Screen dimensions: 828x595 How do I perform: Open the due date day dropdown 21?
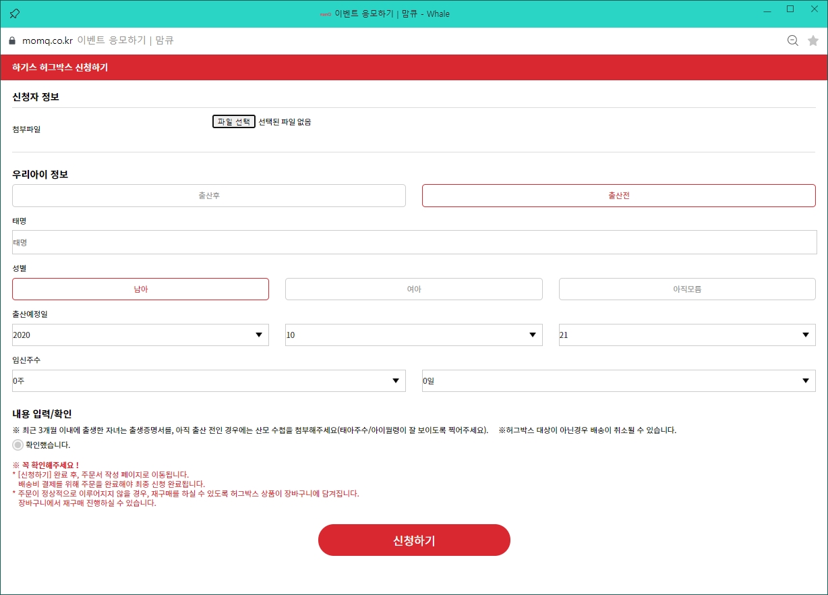click(687, 335)
